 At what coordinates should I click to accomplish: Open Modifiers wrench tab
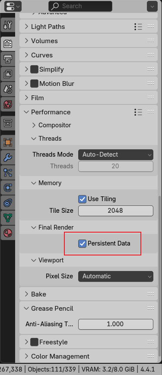point(8,158)
